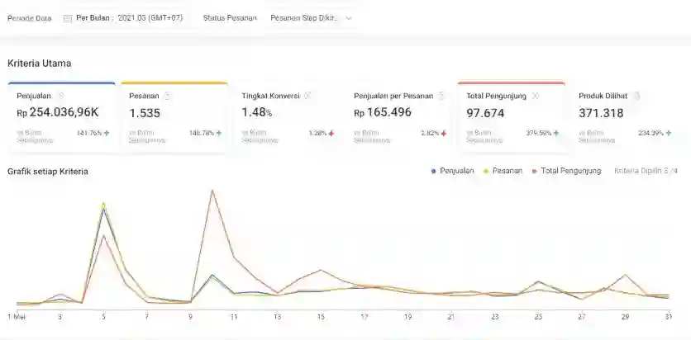The height and width of the screenshot is (340, 691).
Task: Click the Rp 254.036,96K sales value
Action: point(58,112)
